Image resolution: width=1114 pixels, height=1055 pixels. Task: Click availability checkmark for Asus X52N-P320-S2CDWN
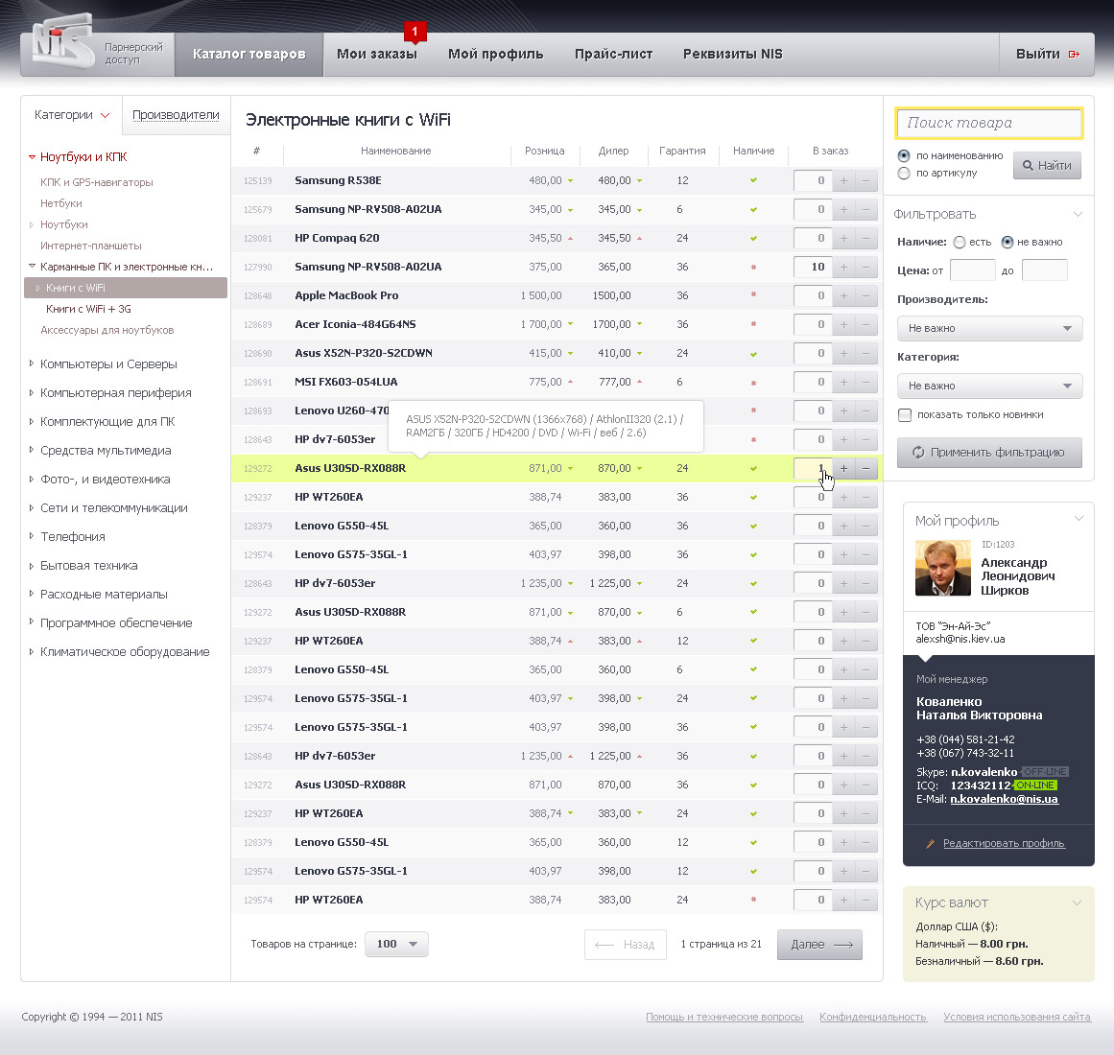[754, 354]
